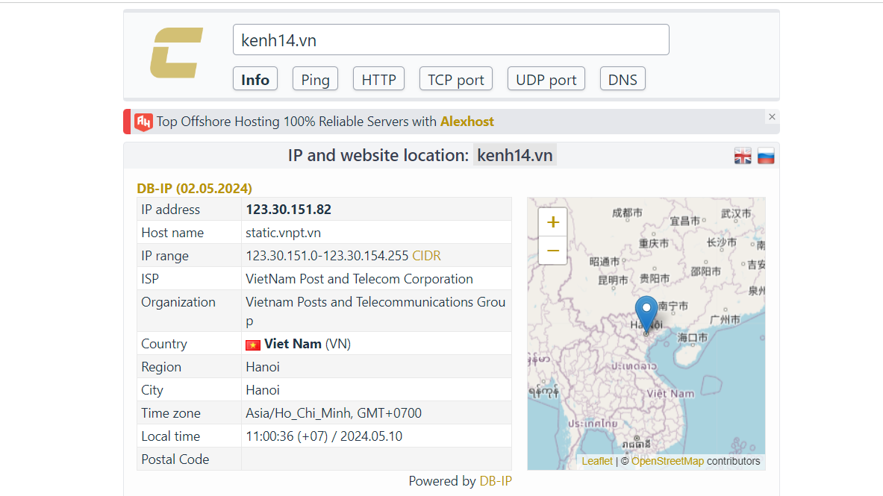The height and width of the screenshot is (496, 883).
Task: Switch language using the British flag
Action: (742, 155)
